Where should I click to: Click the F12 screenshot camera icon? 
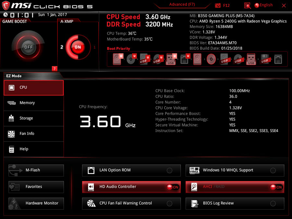tap(217, 6)
